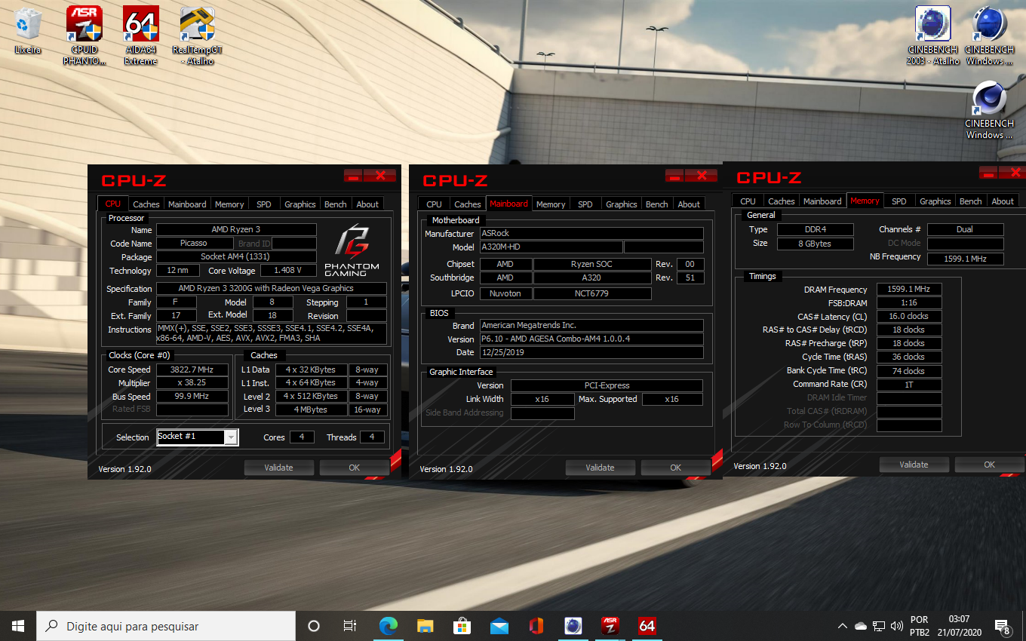Select About tab in left CPU-Z window
Image resolution: width=1026 pixels, height=641 pixels.
point(367,204)
